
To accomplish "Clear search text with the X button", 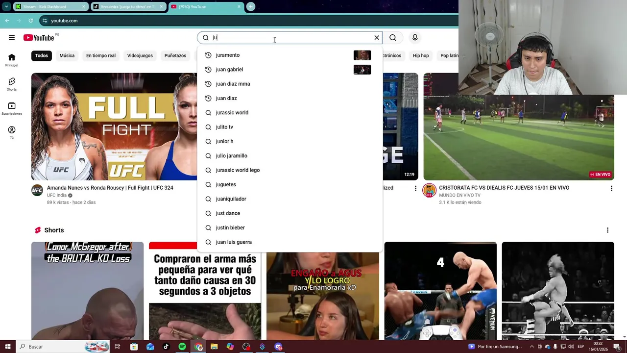I will coord(377,38).
